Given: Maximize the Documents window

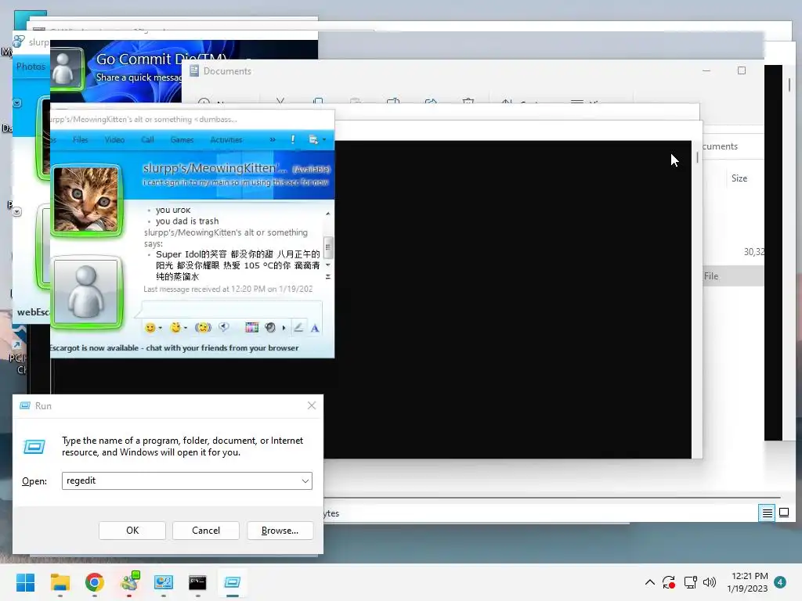Looking at the screenshot, I should [742, 70].
